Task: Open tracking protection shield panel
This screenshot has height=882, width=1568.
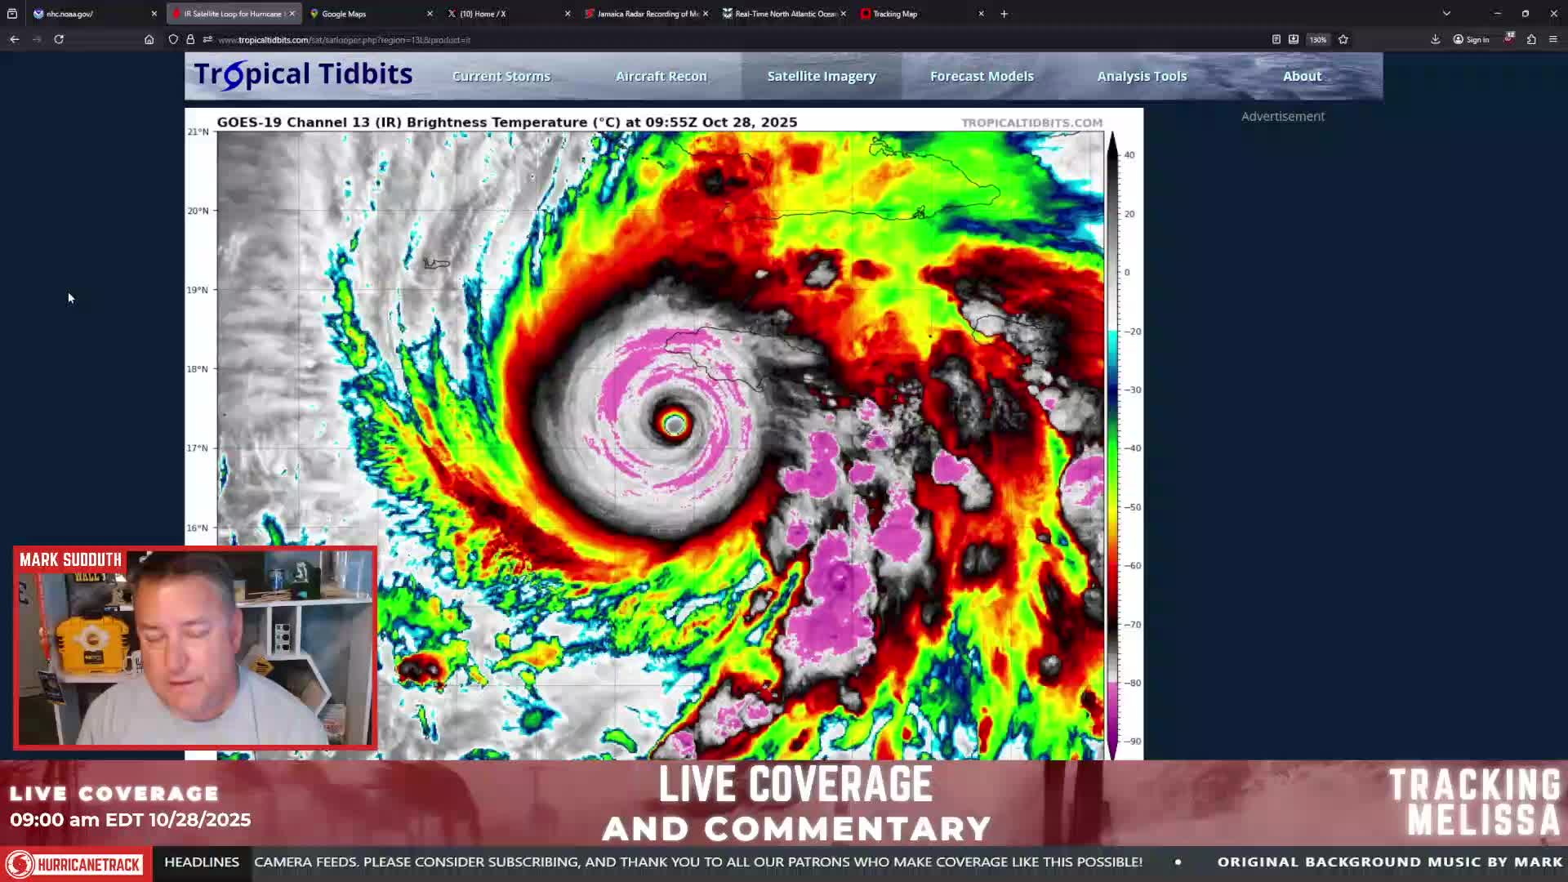Action: [173, 39]
